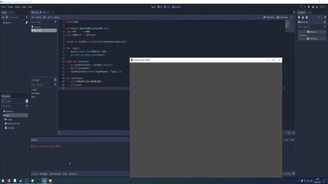Open the Project menu
328x184 pixels.
coord(10,7)
